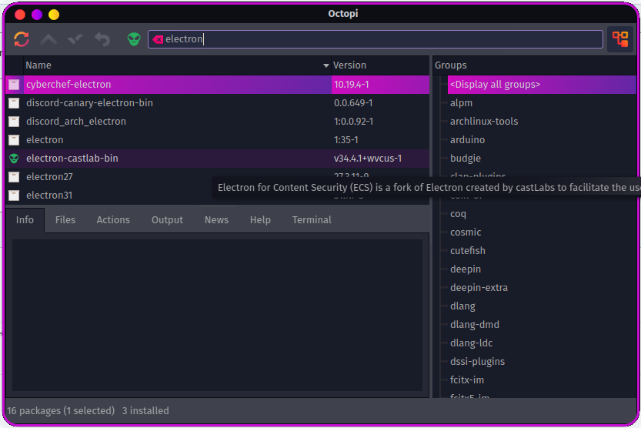Click the package icon next to electron
641x428 pixels.
pos(14,140)
